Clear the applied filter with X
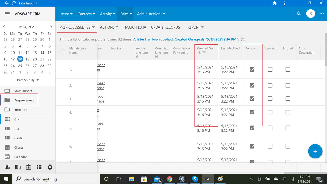This screenshot has width=327, height=184. (x=243, y=40)
